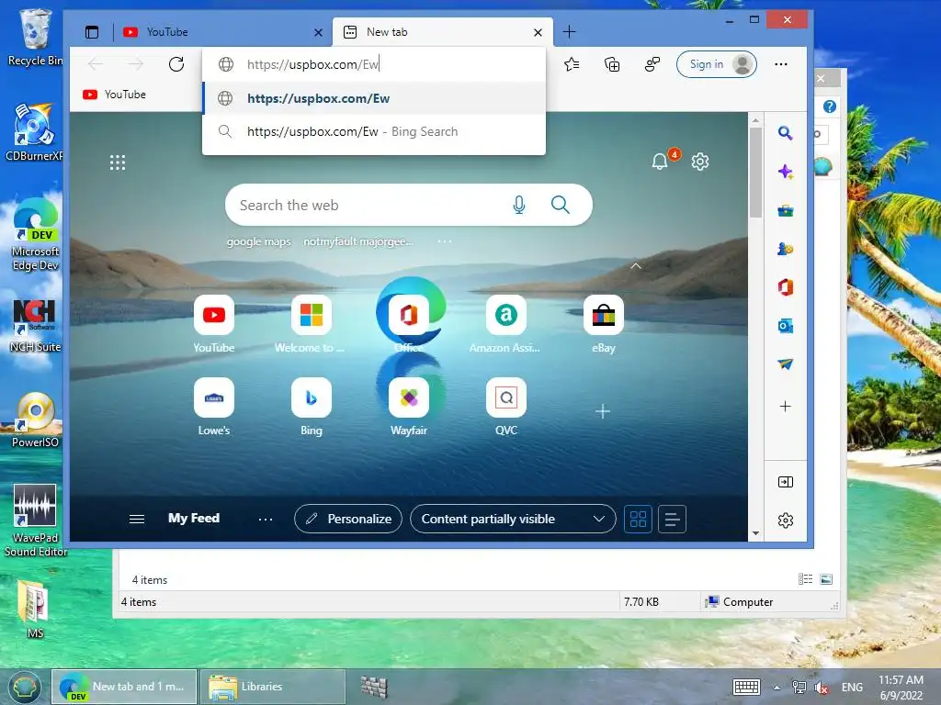Viewport: 941px width, 705px height.
Task: Close the New tab tab
Action: 538,32
